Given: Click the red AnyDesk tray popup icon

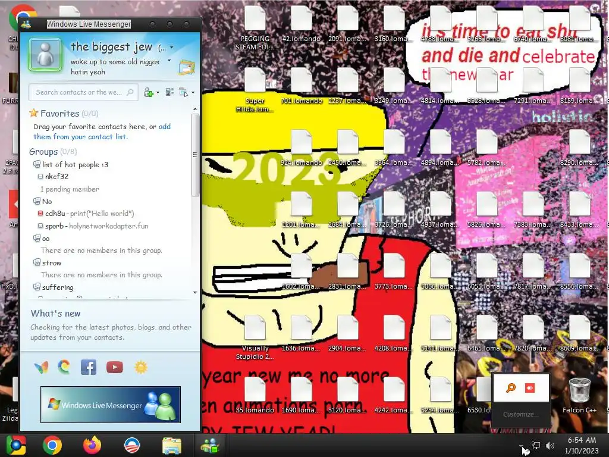Looking at the screenshot, I should coord(530,388).
